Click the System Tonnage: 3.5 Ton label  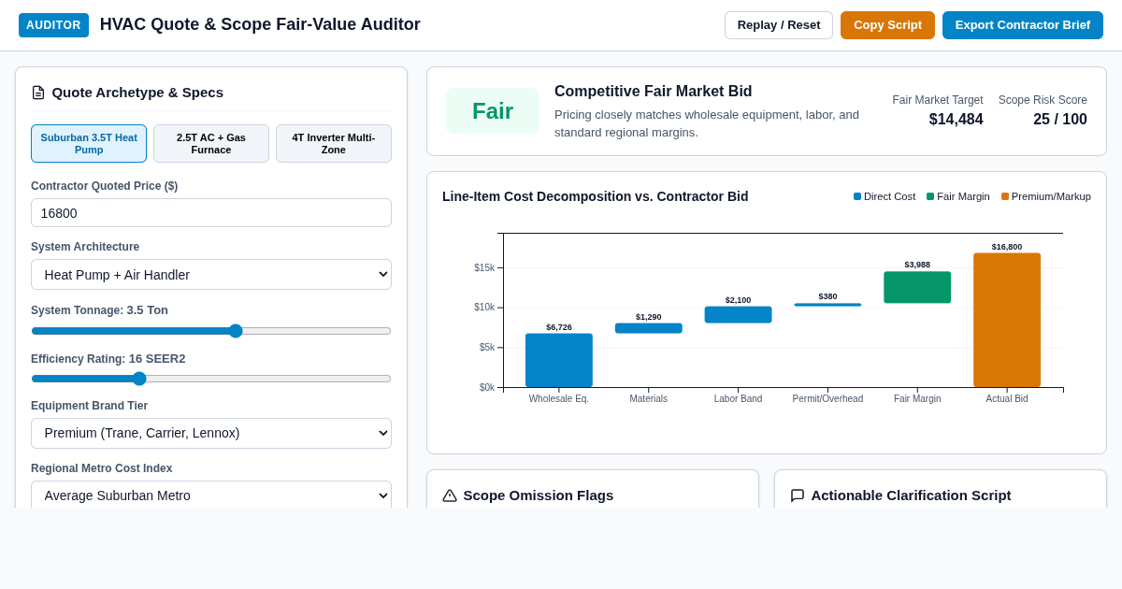(99, 310)
